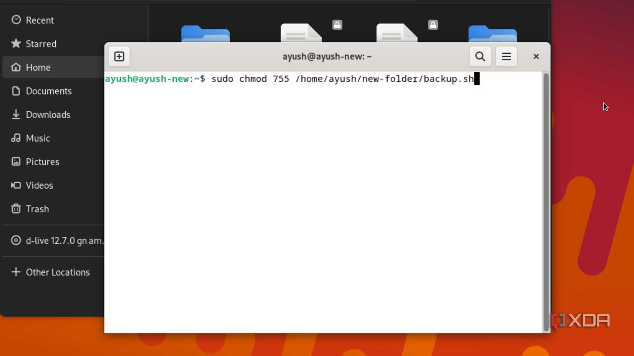The width and height of the screenshot is (634, 356).
Task: Open Videos in Files sidebar
Action: 53,185
